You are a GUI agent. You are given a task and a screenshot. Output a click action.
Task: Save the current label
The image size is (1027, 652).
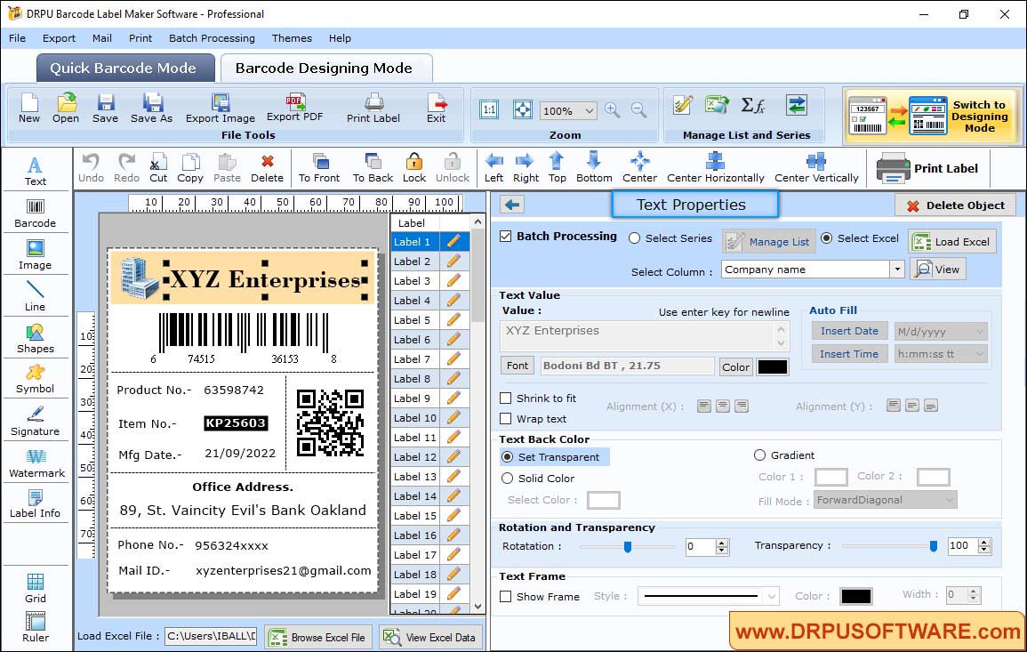point(105,109)
